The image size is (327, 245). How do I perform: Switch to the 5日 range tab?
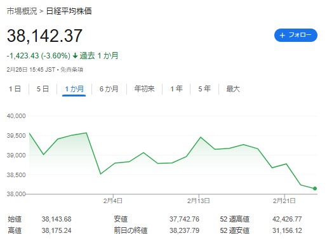point(43,89)
